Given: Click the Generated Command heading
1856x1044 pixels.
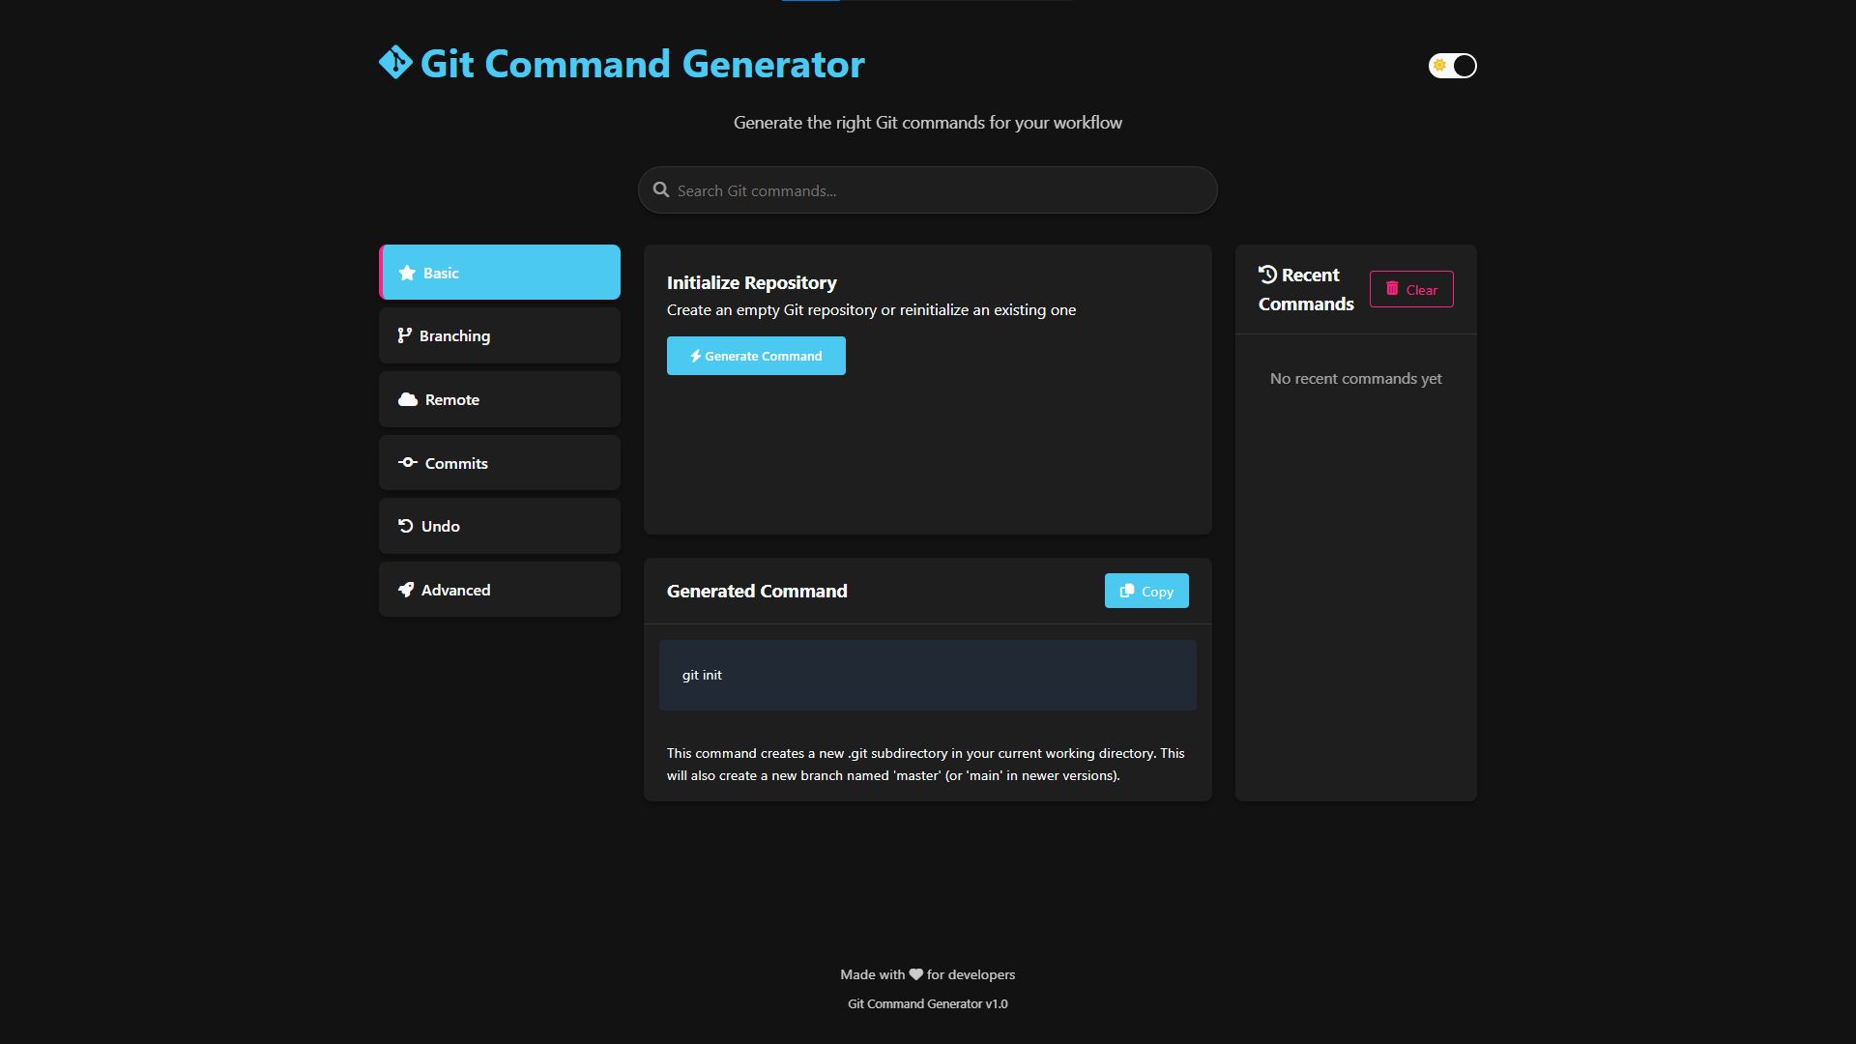Looking at the screenshot, I should 757,591.
